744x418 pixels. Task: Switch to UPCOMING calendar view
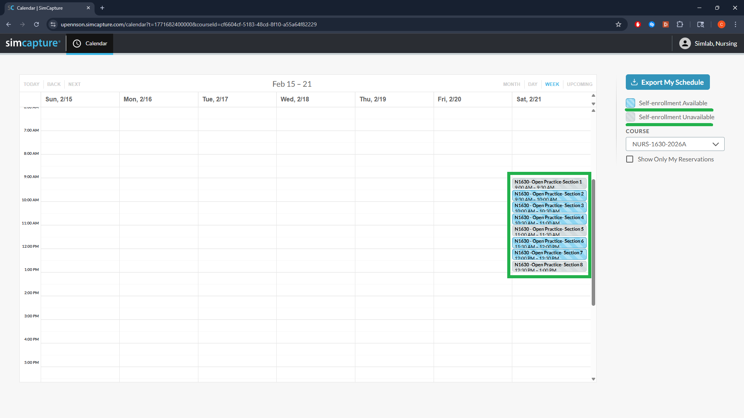tap(579, 84)
